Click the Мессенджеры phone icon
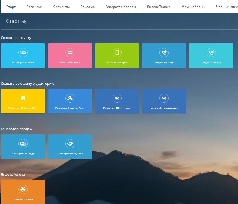The height and width of the screenshot is (204, 238). [117, 53]
